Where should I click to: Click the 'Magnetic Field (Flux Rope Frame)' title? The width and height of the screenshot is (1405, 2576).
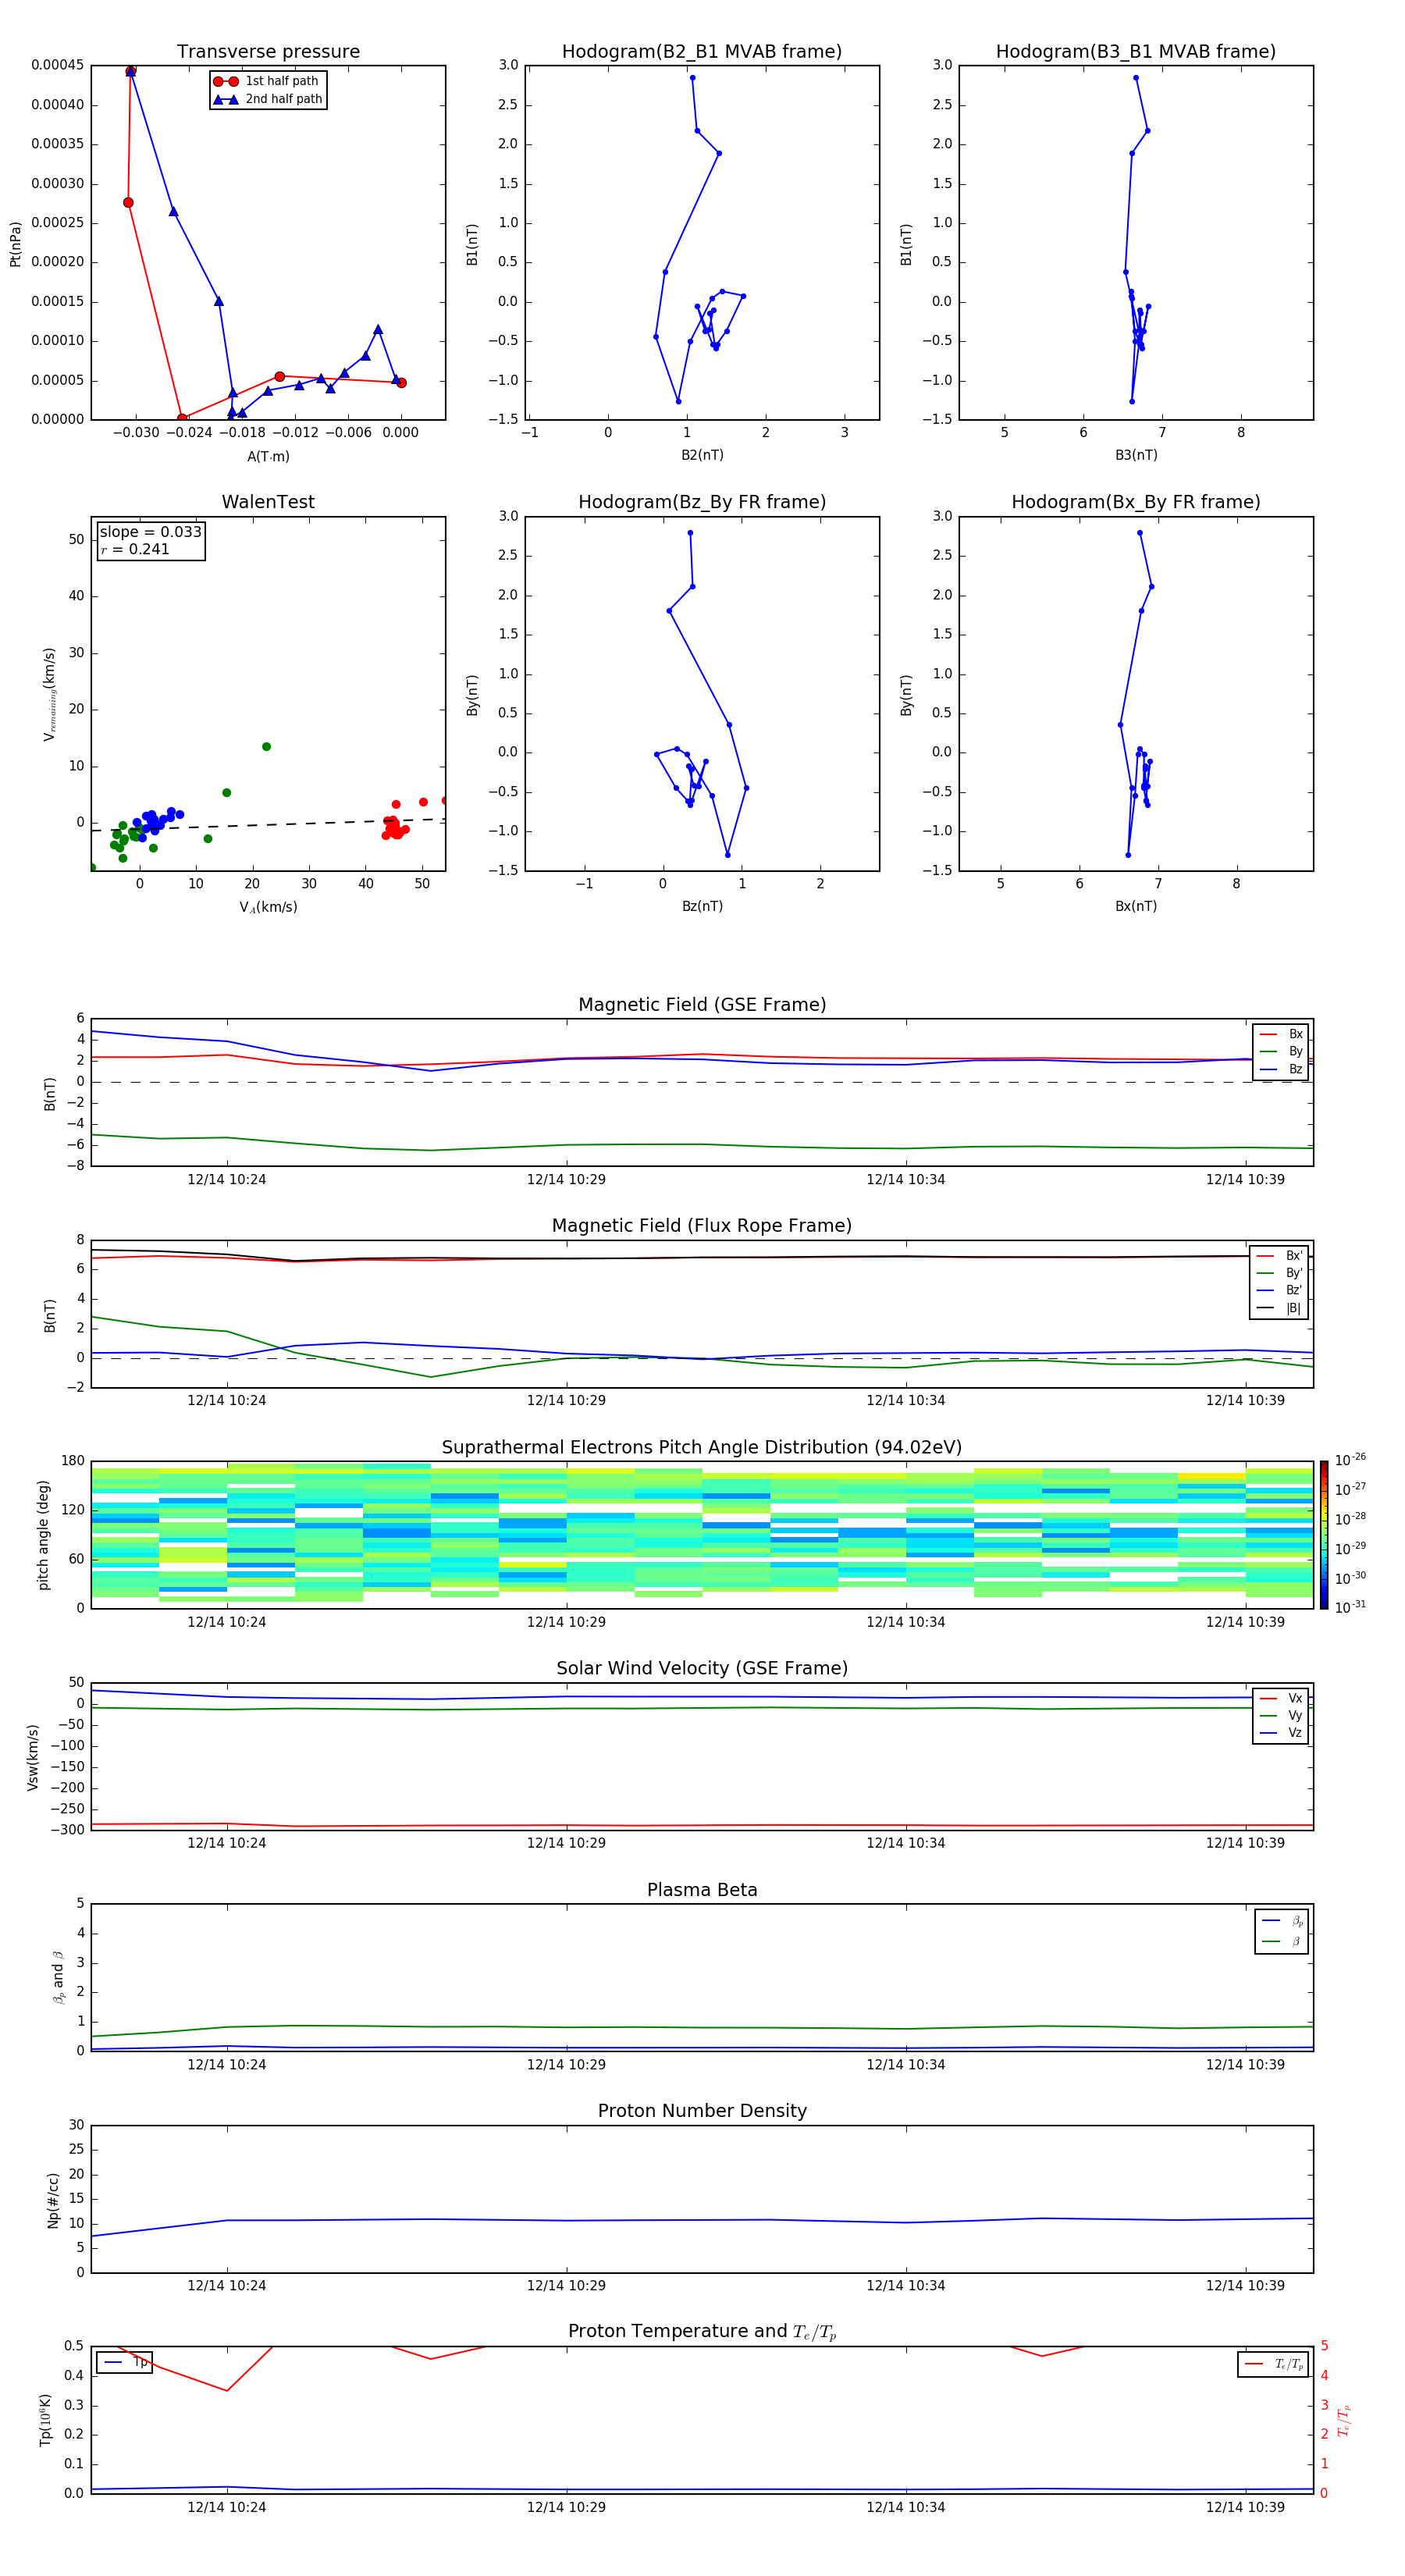[702, 1226]
